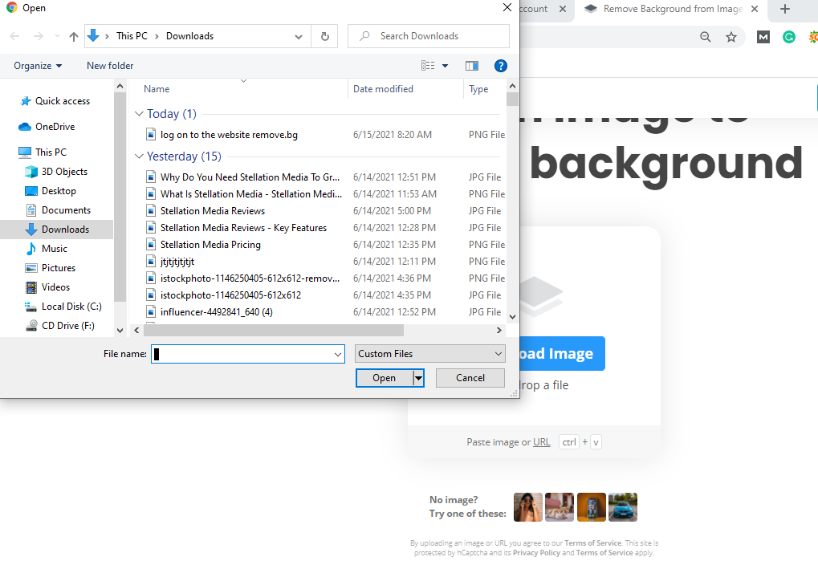Click the refresh icon in the address bar
The image size is (818, 569).
(x=325, y=36)
